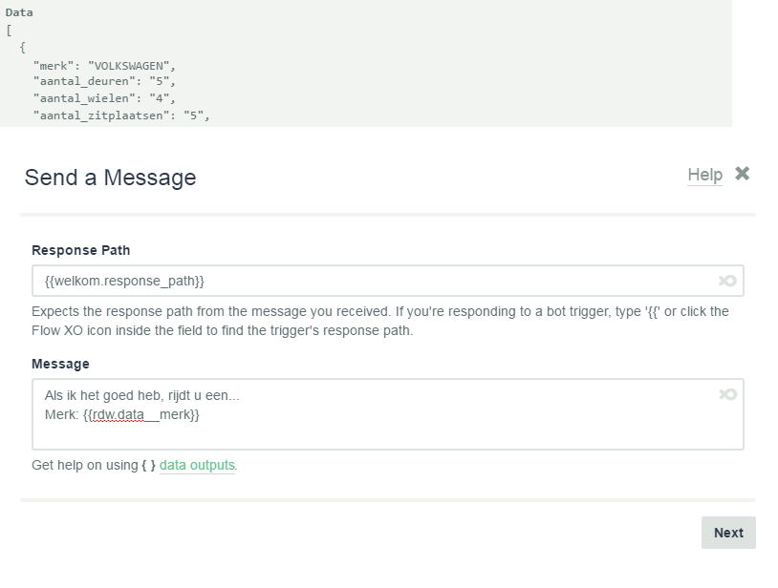Click the curly braces symbol in help text
This screenshot has width=778, height=588.
(147, 465)
